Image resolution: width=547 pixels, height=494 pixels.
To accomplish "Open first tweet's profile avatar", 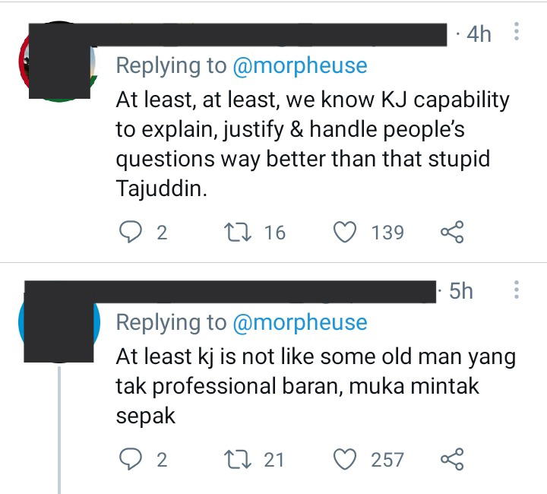I will (58, 62).
